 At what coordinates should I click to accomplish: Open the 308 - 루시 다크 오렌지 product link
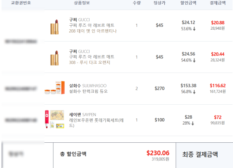[90, 62]
